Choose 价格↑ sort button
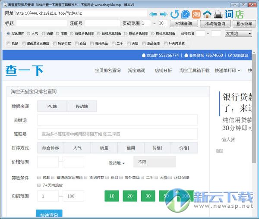259x219 pixels. pyautogui.click(x=158, y=148)
